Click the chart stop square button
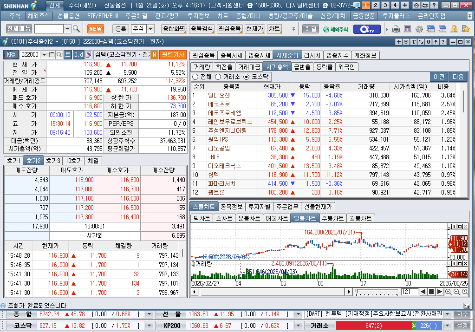The width and height of the screenshot is (475, 332). pyautogui.click(x=431, y=292)
